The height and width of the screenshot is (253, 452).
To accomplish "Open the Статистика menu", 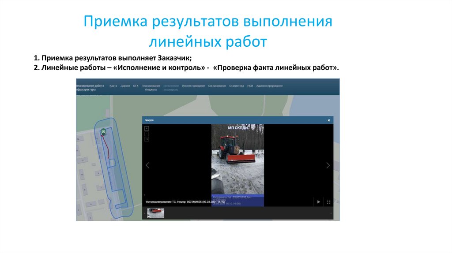I will pyautogui.click(x=237, y=86).
